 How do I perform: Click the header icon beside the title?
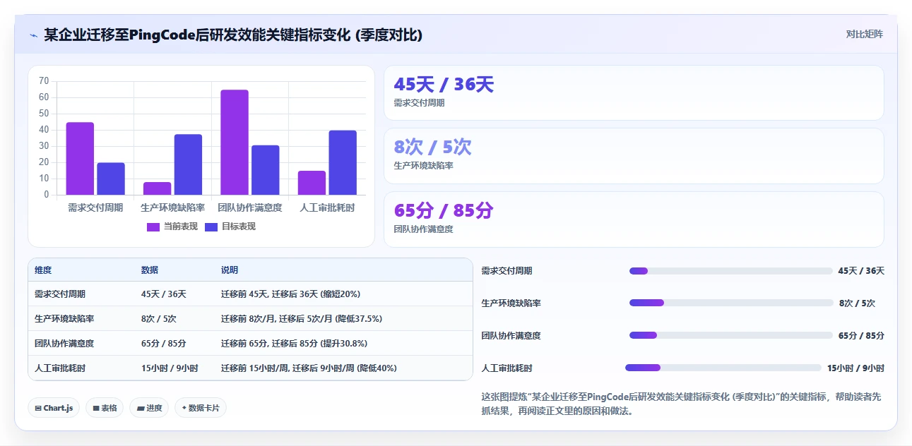click(33, 35)
